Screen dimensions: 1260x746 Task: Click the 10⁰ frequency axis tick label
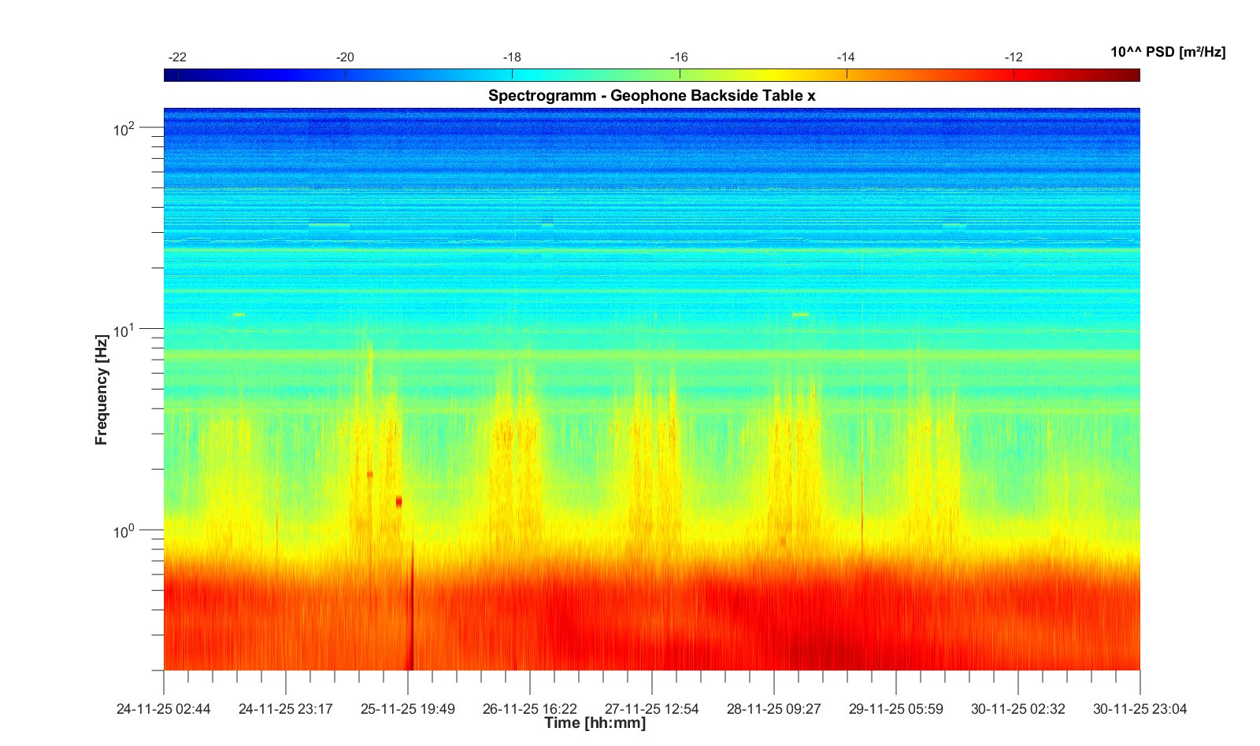[x=124, y=532]
